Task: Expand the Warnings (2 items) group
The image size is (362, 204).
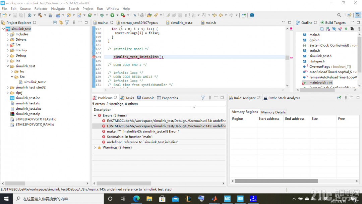Action: point(95,147)
